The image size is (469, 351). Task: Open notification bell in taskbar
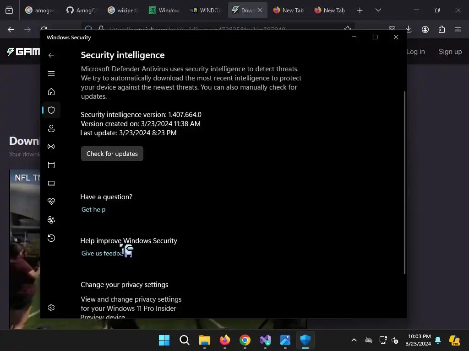(438, 340)
